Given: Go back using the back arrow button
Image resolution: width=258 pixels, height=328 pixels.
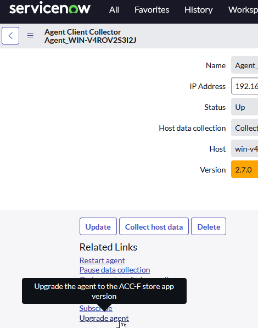Looking at the screenshot, I should pos(10,36).
